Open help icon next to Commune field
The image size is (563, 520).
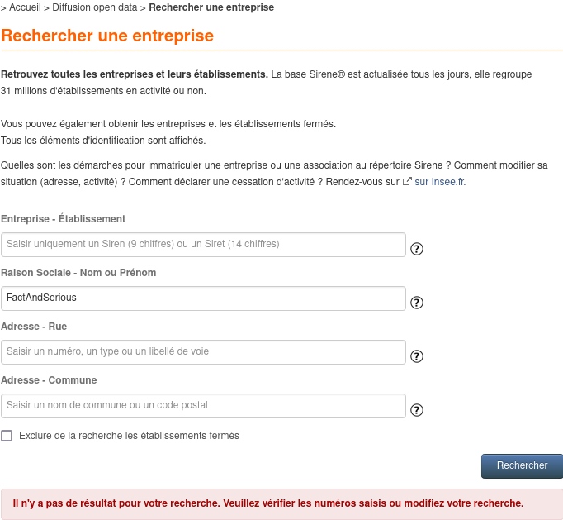point(417,410)
